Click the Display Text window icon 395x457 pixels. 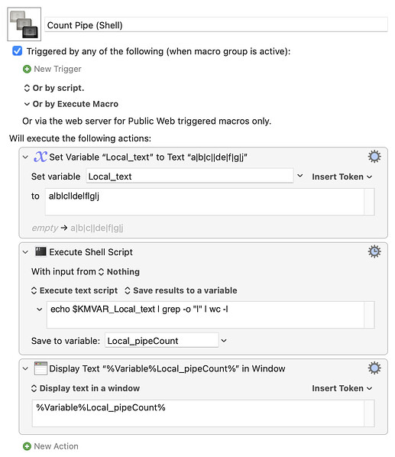point(40,368)
